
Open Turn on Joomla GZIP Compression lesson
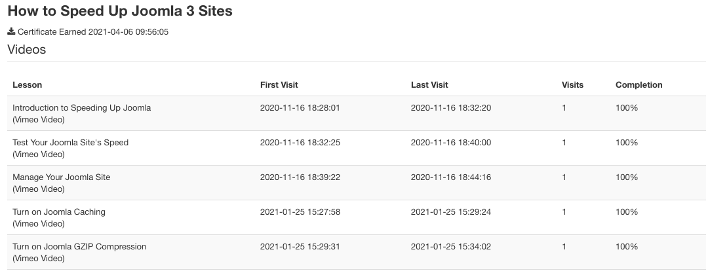point(79,247)
